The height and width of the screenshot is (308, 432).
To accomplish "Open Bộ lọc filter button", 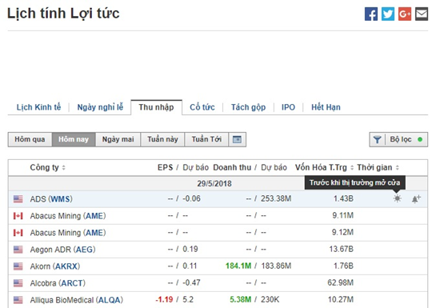I will tap(398, 139).
